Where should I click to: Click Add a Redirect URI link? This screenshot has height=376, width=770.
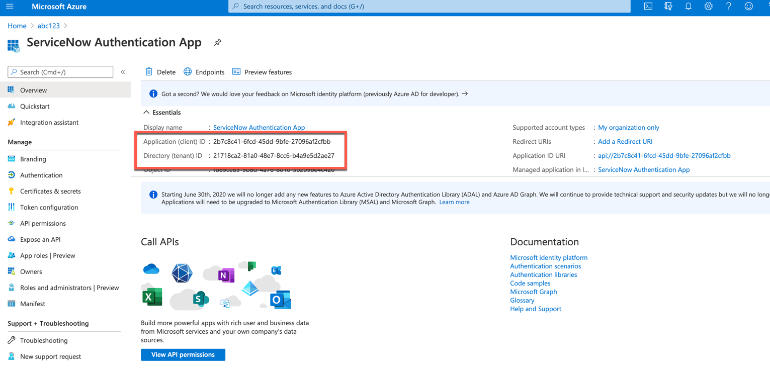coord(625,142)
